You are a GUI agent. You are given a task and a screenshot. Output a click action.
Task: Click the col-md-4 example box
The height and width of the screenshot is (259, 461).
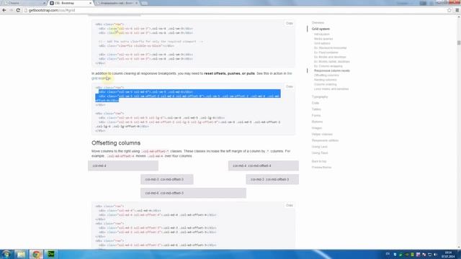point(123,166)
